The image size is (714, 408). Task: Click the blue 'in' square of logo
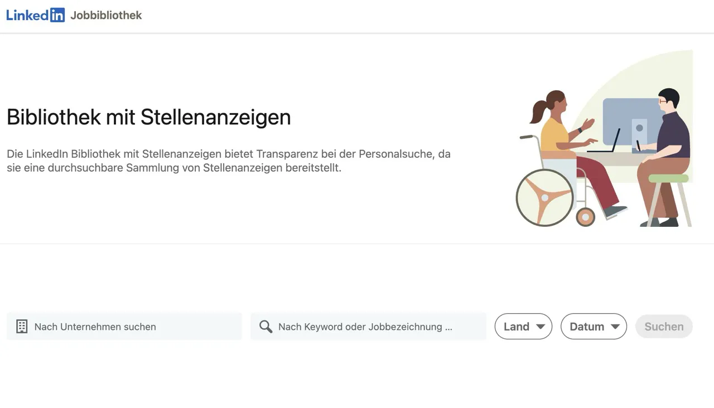click(x=57, y=15)
